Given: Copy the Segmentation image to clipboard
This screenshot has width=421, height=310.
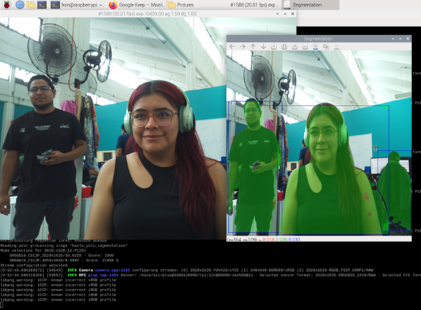Looking at the screenshot, I should point(326,47).
